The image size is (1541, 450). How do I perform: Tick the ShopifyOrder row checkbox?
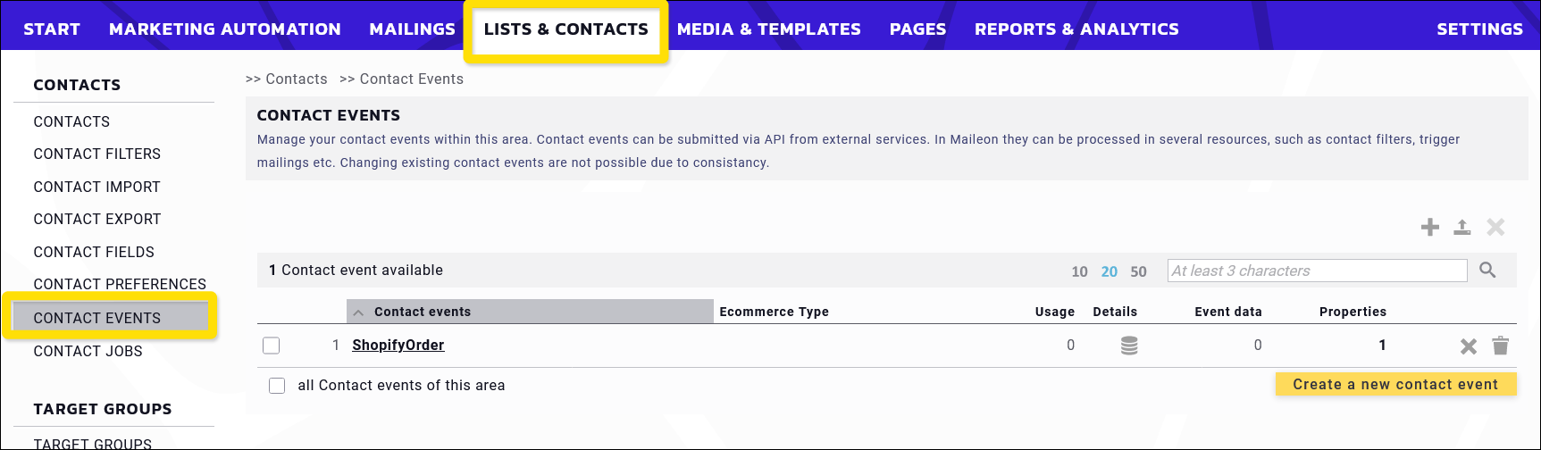click(272, 346)
